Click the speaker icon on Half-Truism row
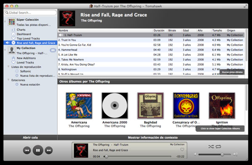The height and width of the screenshot is (165, 252). point(61,35)
